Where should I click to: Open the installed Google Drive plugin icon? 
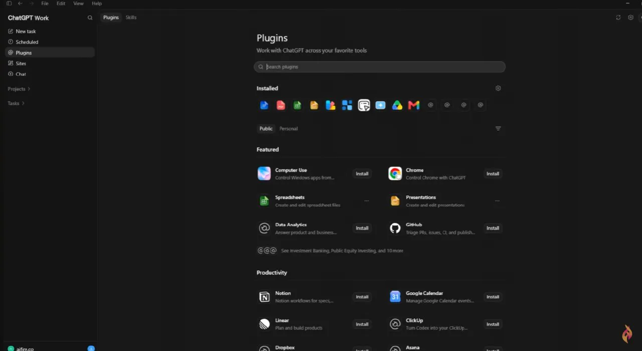(x=397, y=105)
